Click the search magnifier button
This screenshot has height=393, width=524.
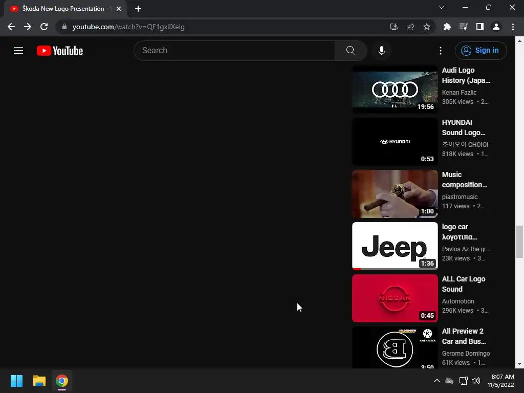351,51
